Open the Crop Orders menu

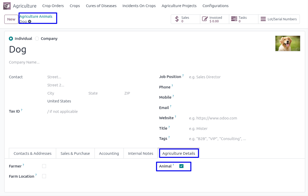pos(53,6)
